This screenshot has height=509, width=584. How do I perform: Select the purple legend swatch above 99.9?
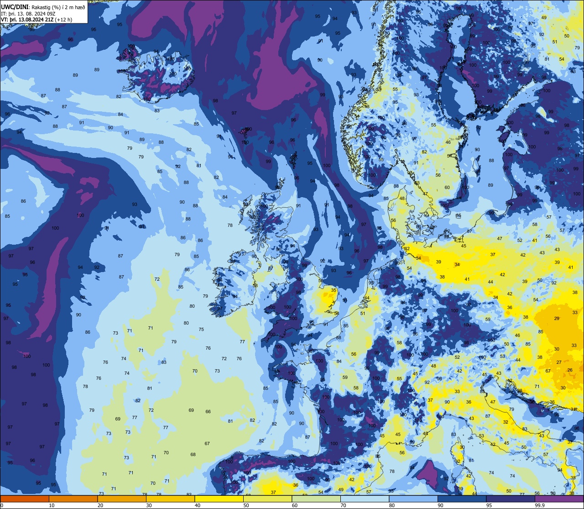[559, 499]
